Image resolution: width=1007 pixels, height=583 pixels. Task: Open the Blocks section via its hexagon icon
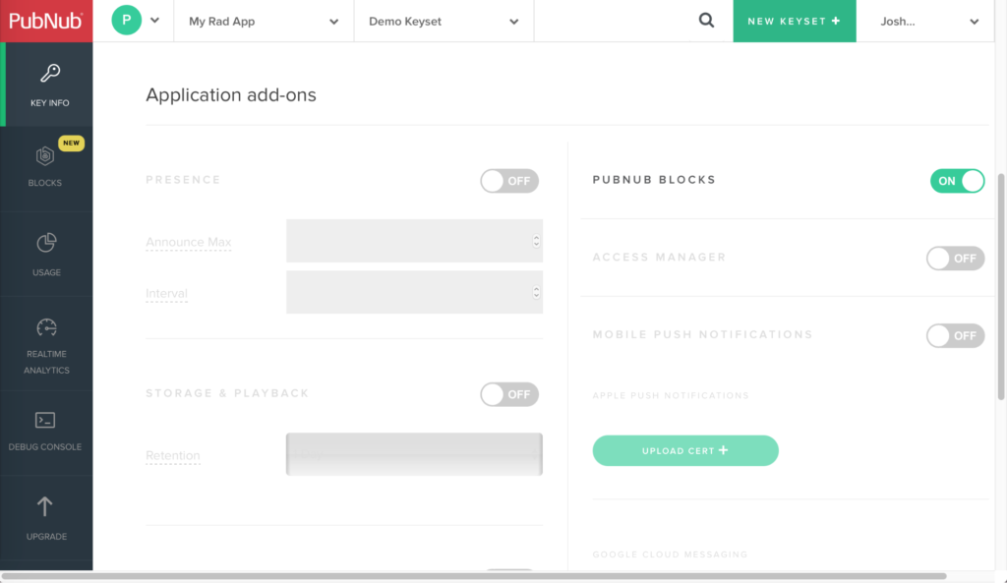(45, 154)
